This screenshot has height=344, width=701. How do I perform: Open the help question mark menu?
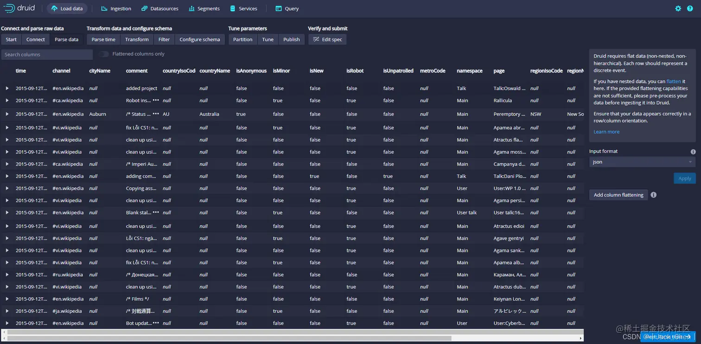690,8
